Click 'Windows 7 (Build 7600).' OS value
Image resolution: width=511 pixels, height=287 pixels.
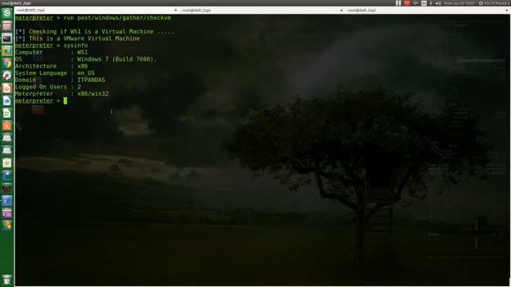tap(117, 59)
